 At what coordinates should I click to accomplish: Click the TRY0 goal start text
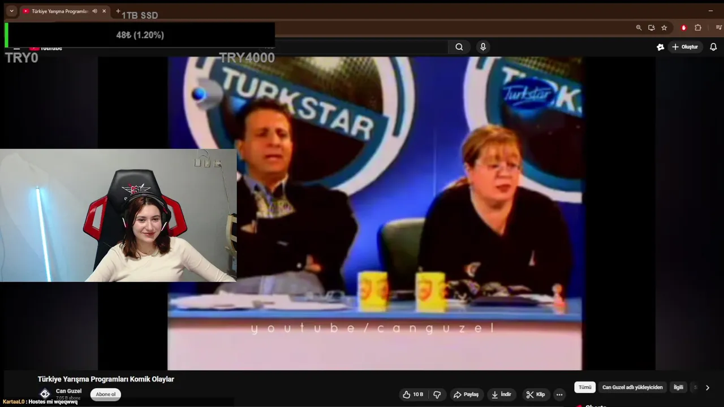click(21, 58)
